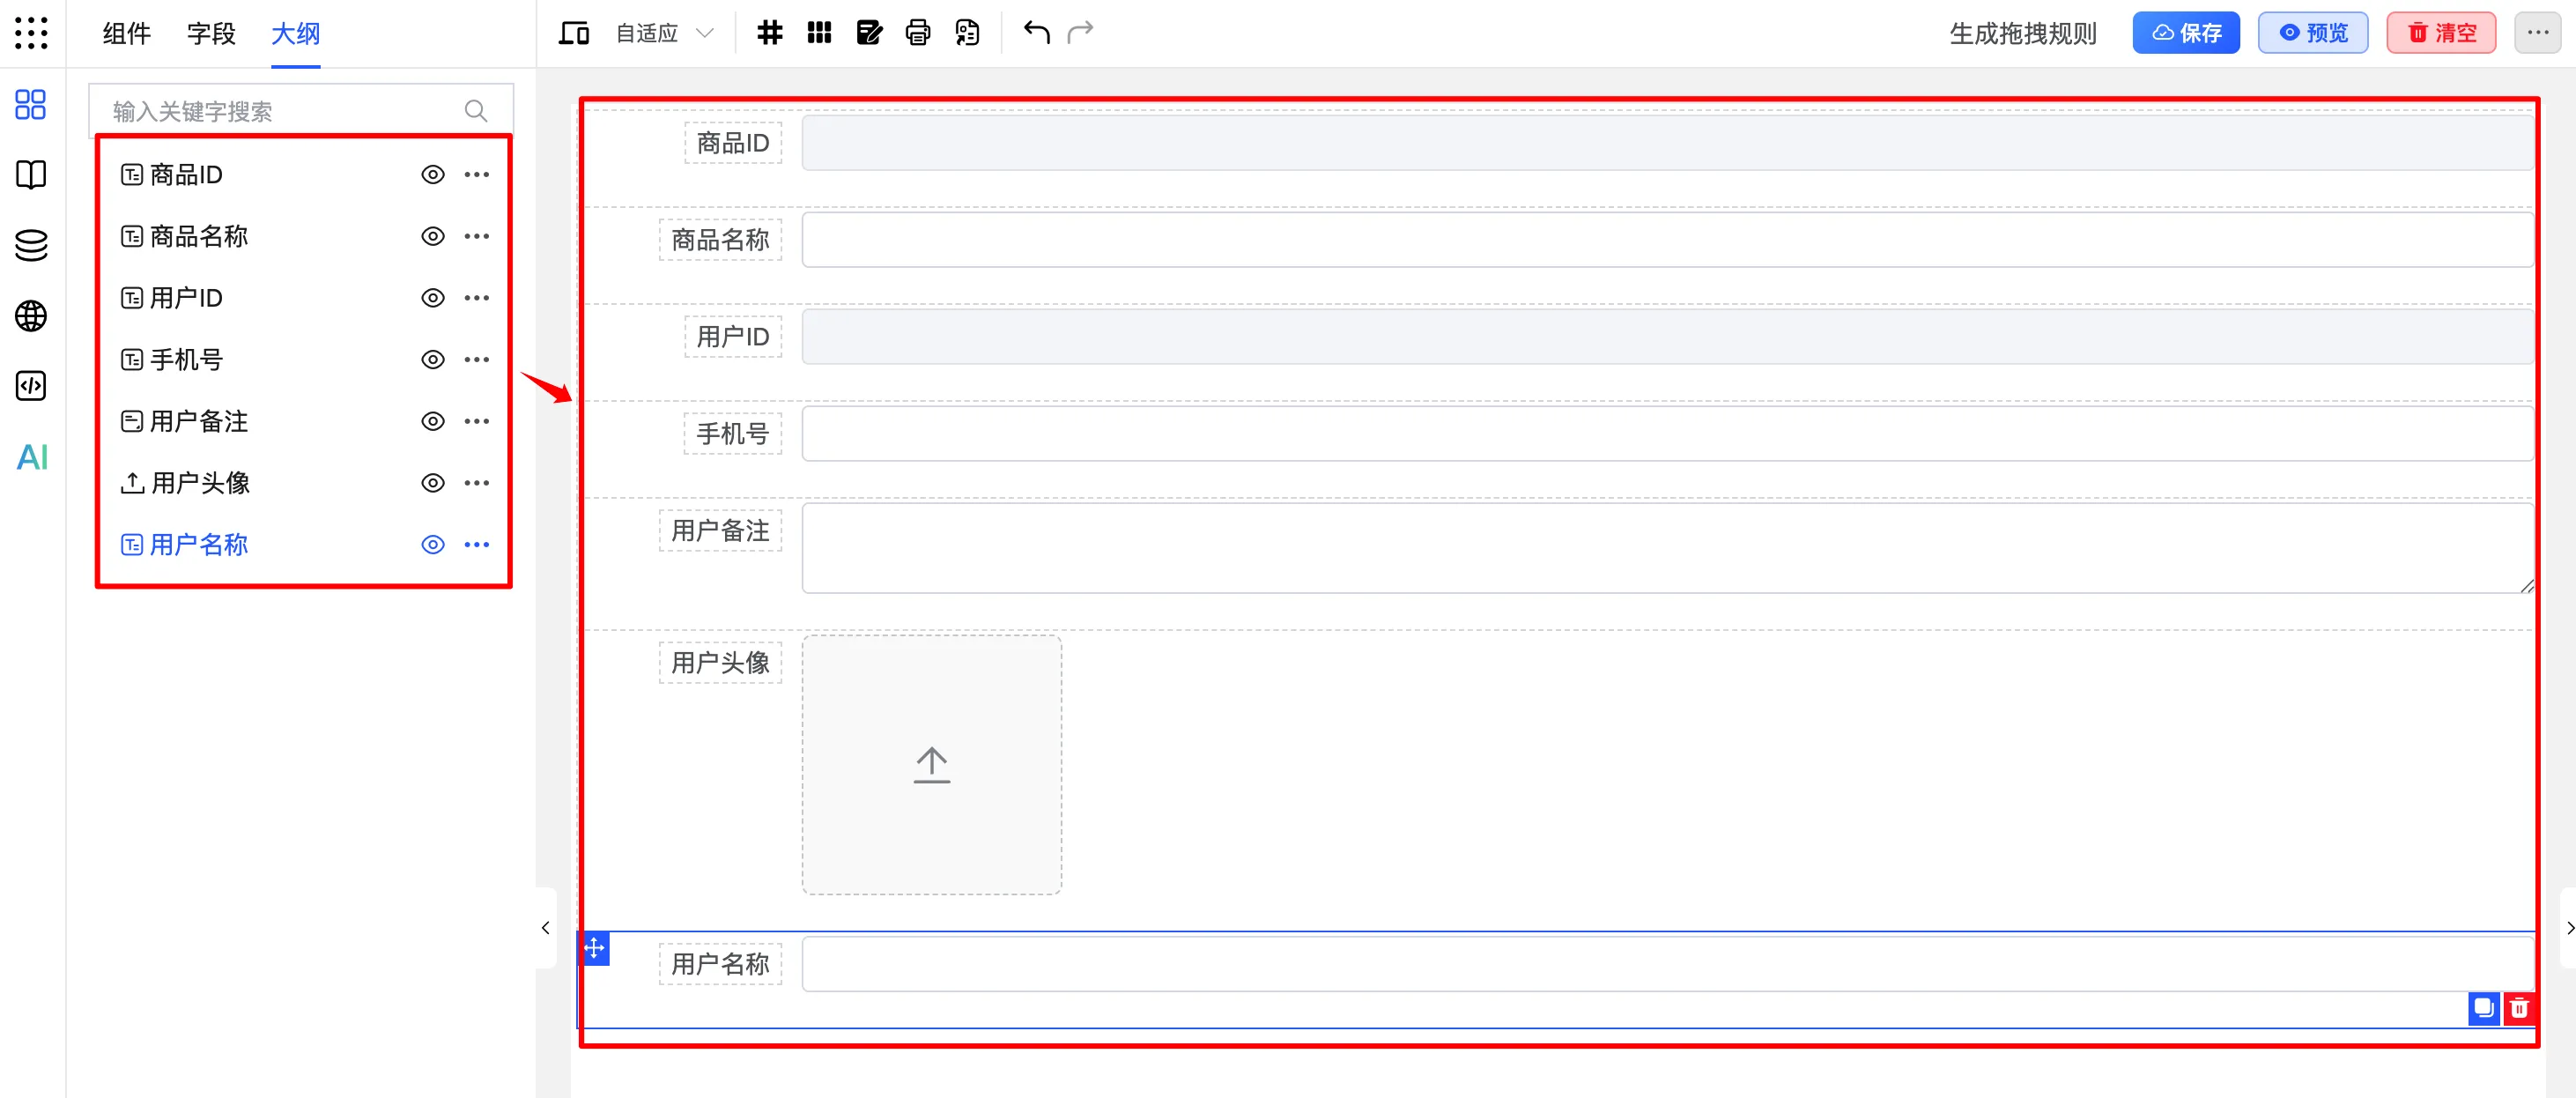Click the redo arrow in toolbar

(1080, 33)
